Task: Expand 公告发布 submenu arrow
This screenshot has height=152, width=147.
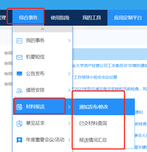Action: (x=69, y=74)
